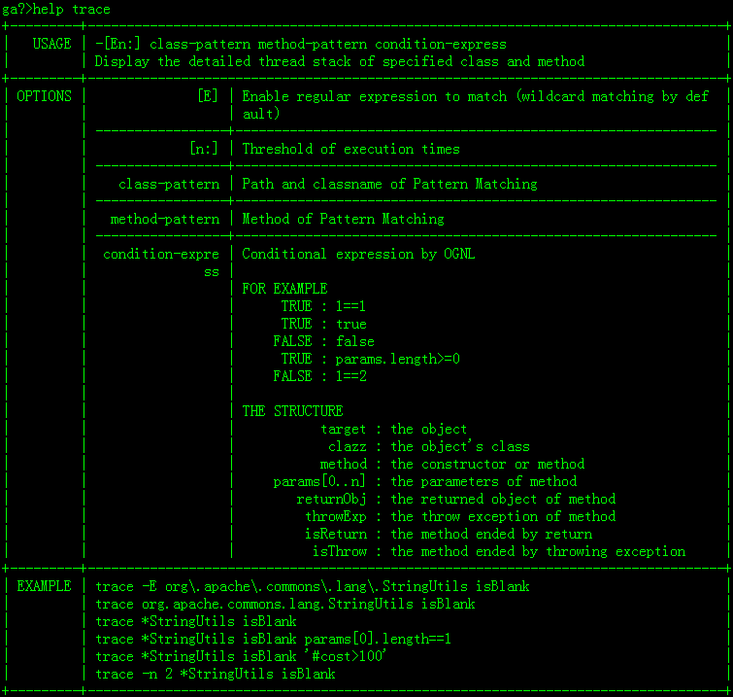Click the 'trace -E' regex example line
The height and width of the screenshot is (697, 733).
click(313, 586)
